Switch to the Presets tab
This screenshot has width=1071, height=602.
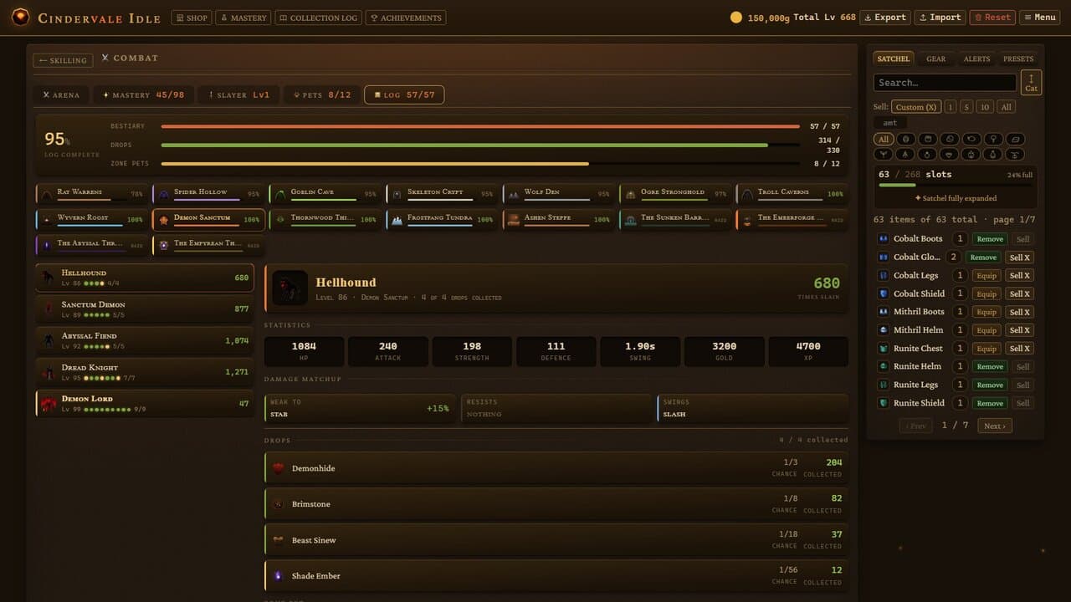[1018, 59]
